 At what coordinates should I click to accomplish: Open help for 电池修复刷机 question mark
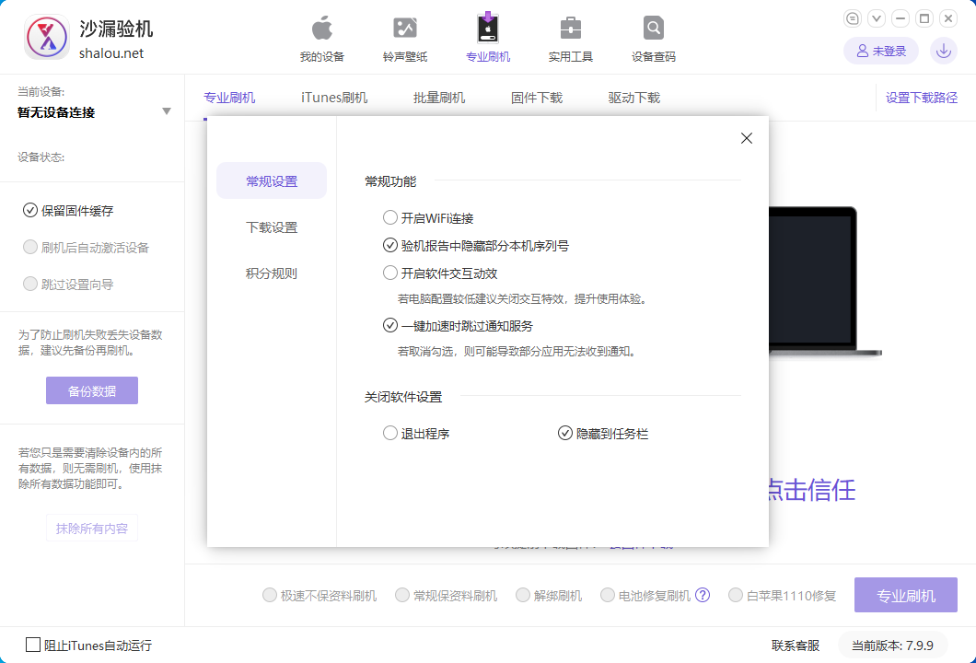[x=703, y=595]
